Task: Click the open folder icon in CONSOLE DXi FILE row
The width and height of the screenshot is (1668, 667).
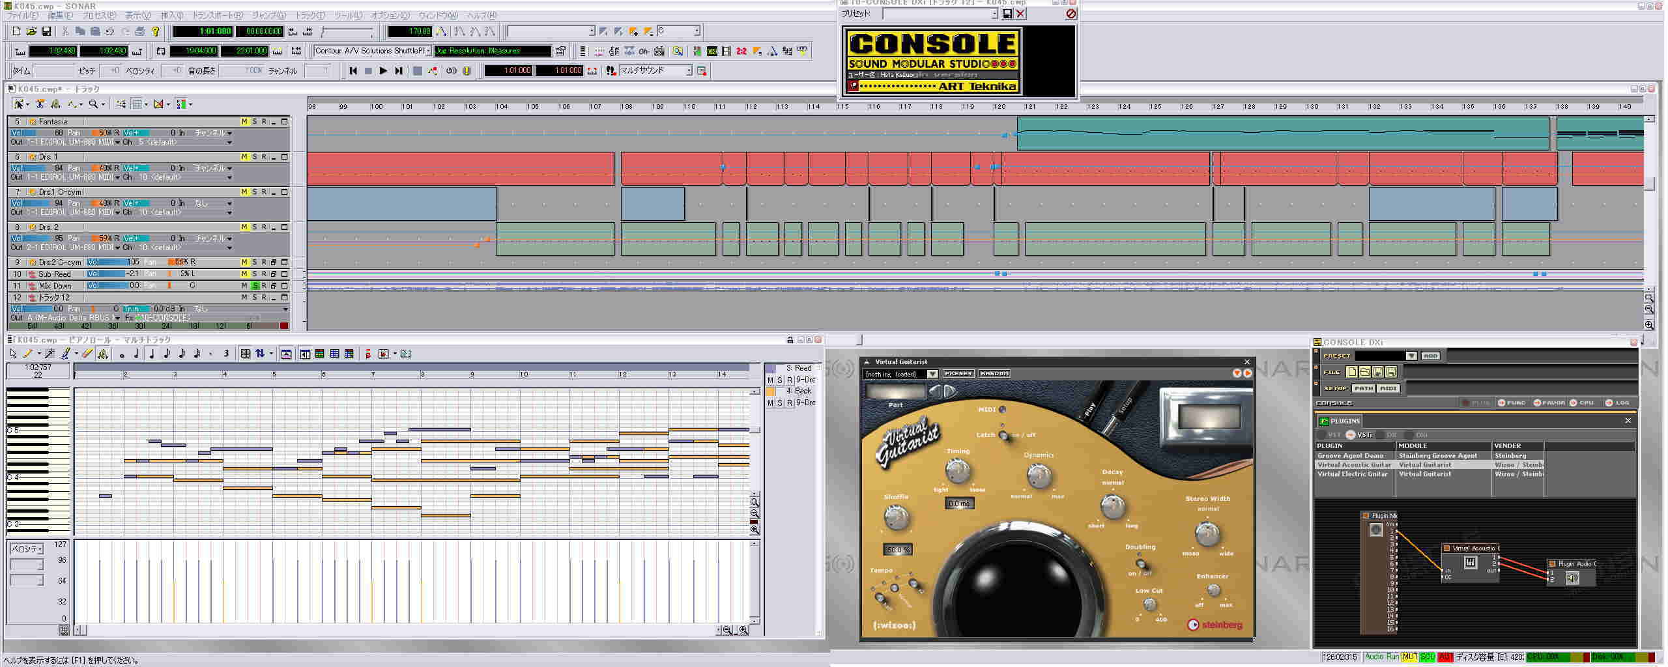Action: click(1365, 372)
